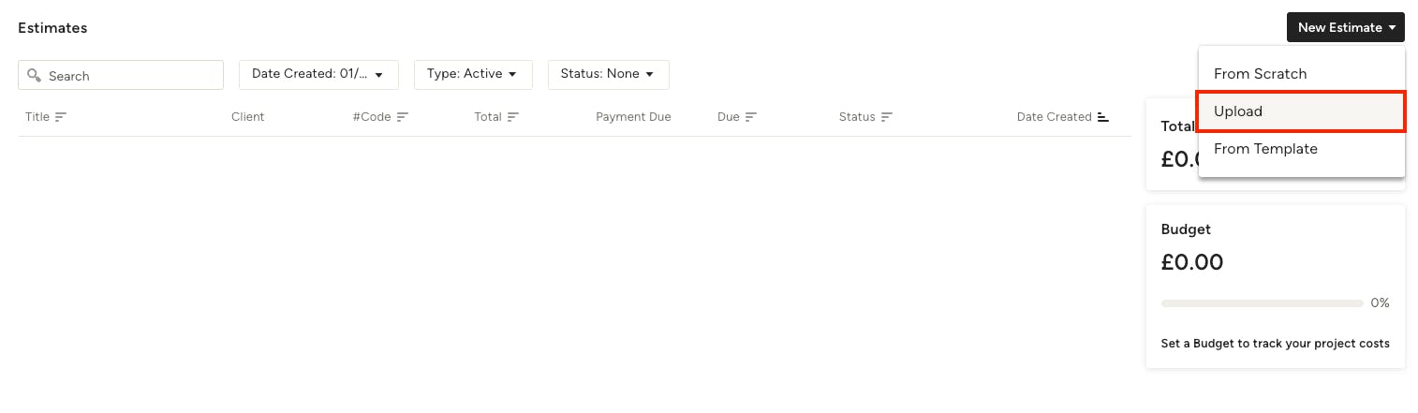
Task: Select the Upload menu option
Action: click(x=1301, y=111)
